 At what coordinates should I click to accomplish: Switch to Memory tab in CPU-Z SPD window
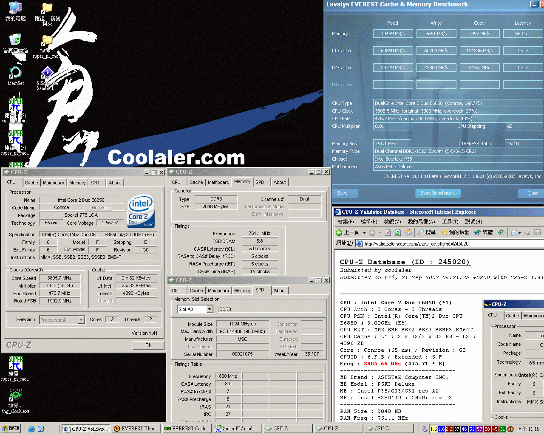[x=242, y=291]
